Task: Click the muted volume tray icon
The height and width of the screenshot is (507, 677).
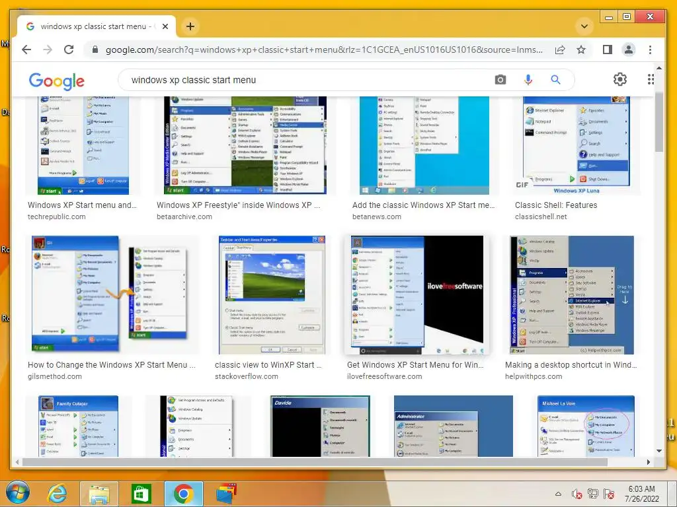Action: click(x=577, y=494)
